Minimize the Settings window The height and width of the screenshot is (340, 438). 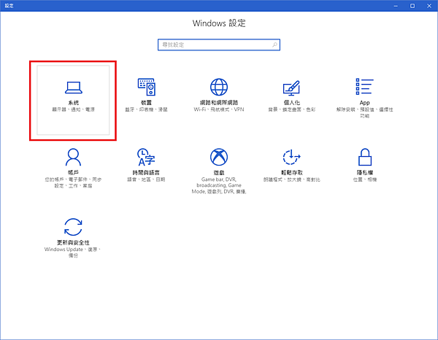pyautogui.click(x=396, y=6)
